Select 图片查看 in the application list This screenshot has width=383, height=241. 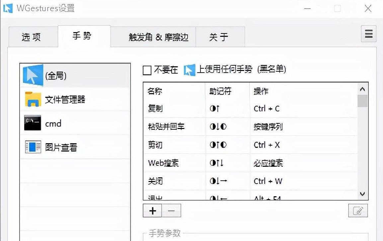click(x=75, y=147)
